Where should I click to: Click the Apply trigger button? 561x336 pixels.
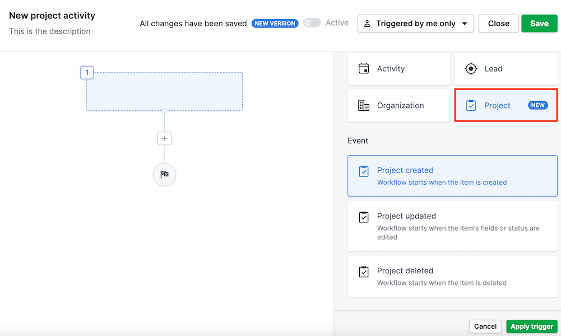coord(531,326)
